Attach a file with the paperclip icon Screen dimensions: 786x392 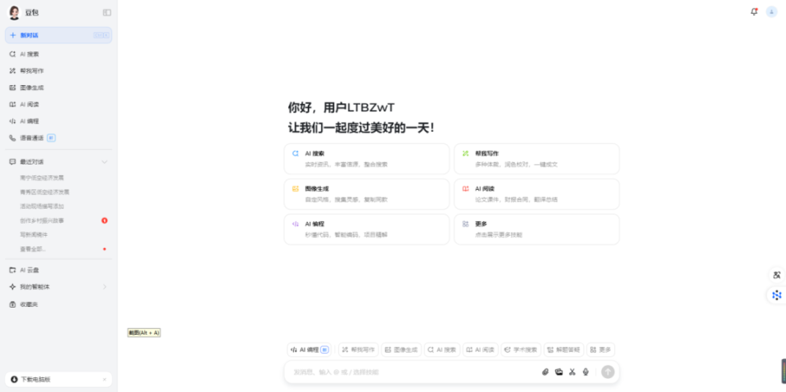coord(545,372)
